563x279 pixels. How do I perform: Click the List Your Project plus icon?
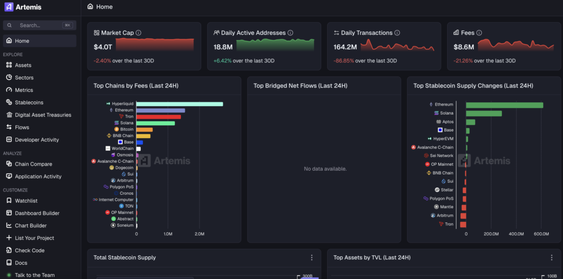[9, 238]
